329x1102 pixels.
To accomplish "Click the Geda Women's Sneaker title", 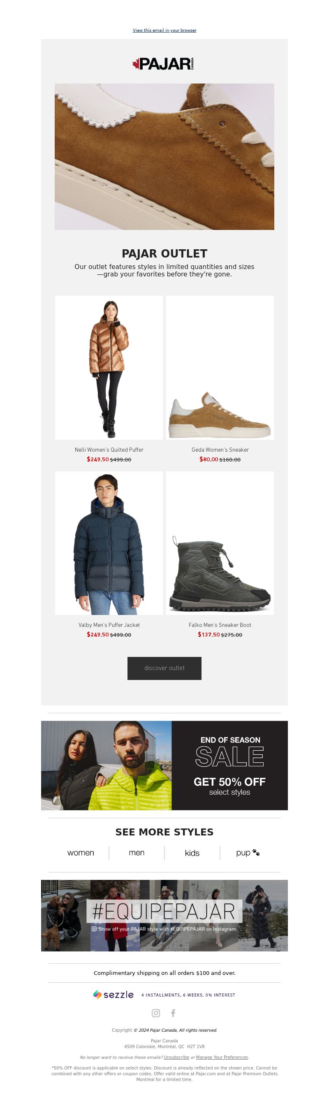I will coord(220,450).
